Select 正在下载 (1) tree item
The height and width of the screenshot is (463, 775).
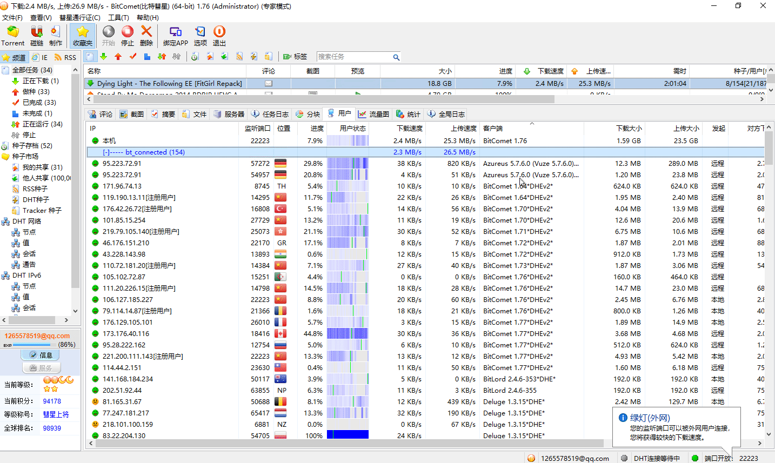pos(40,80)
